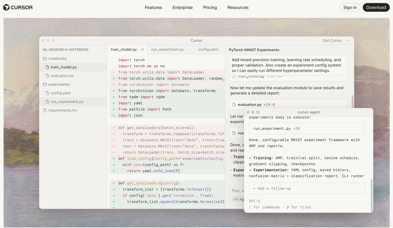
Task: Close the train_model.py editor tab
Action: 142,50
